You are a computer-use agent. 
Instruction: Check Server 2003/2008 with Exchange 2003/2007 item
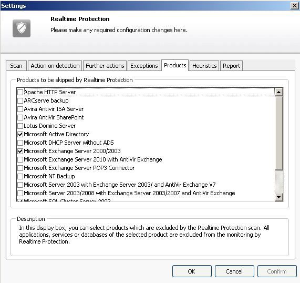coord(20,193)
